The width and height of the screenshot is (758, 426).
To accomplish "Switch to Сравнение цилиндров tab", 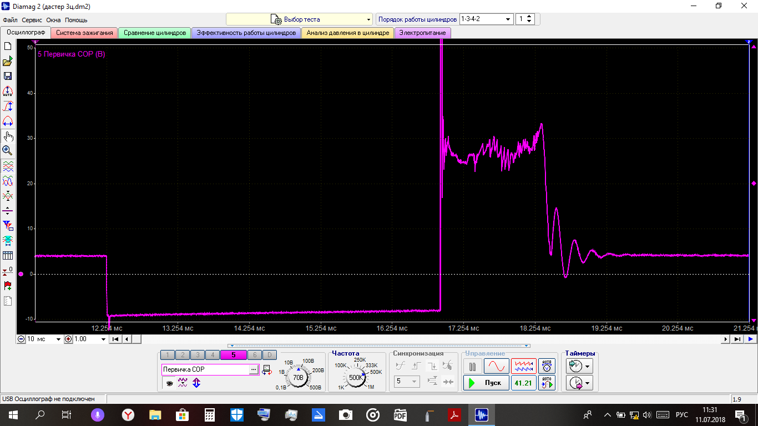I will pyautogui.click(x=155, y=33).
